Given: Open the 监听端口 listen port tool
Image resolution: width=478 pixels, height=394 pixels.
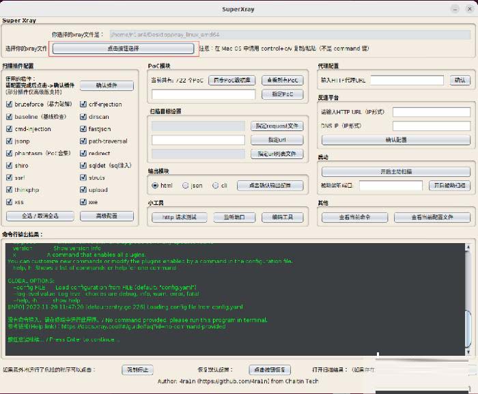Looking at the screenshot, I should [234, 217].
